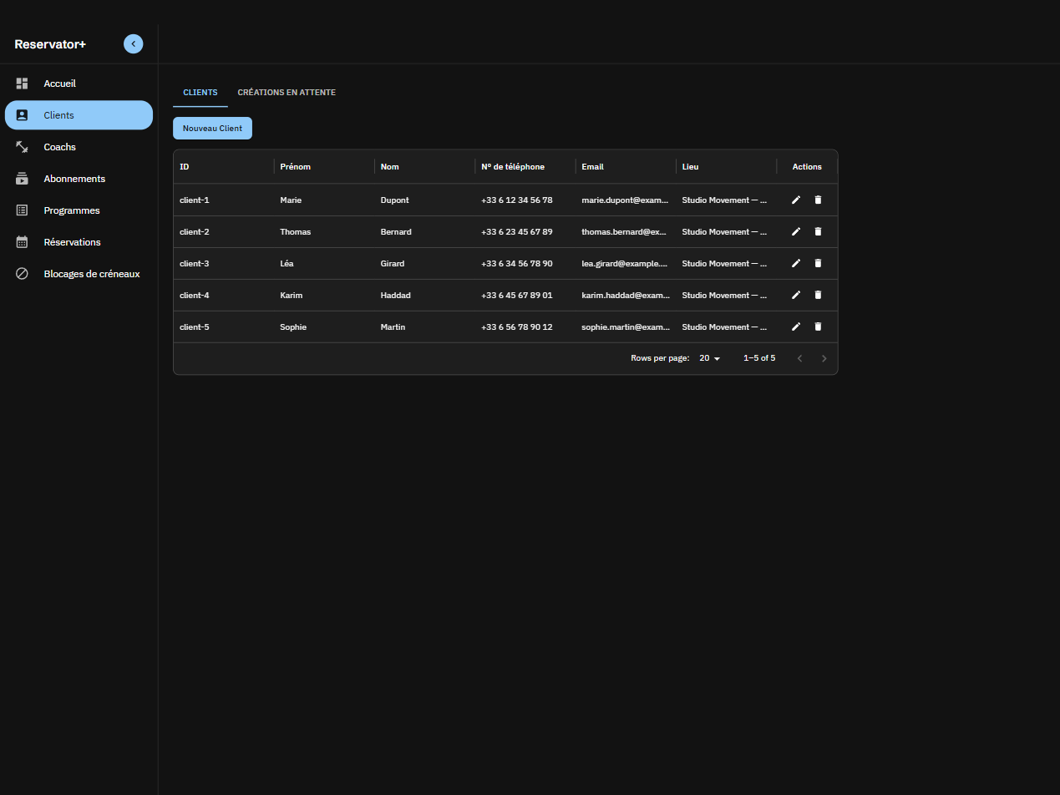Switch to Créations en attente tab
The height and width of the screenshot is (795, 1060).
pos(287,93)
